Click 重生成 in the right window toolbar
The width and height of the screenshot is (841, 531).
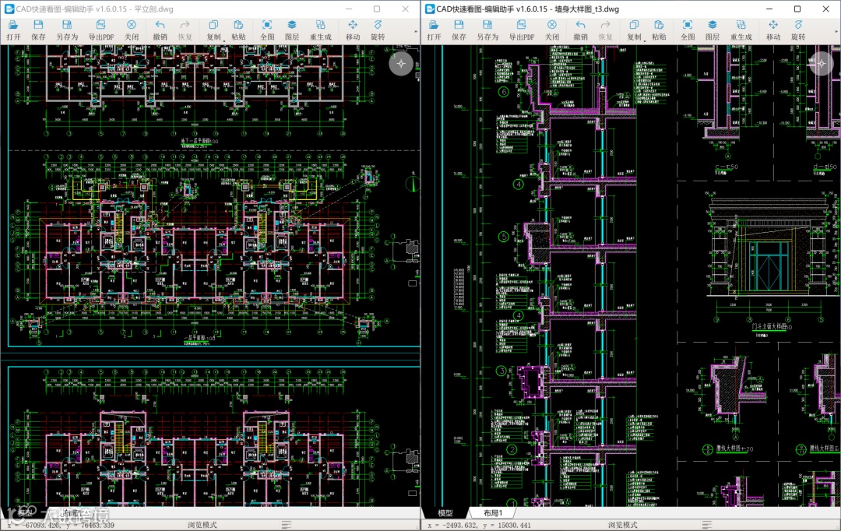tap(741, 30)
